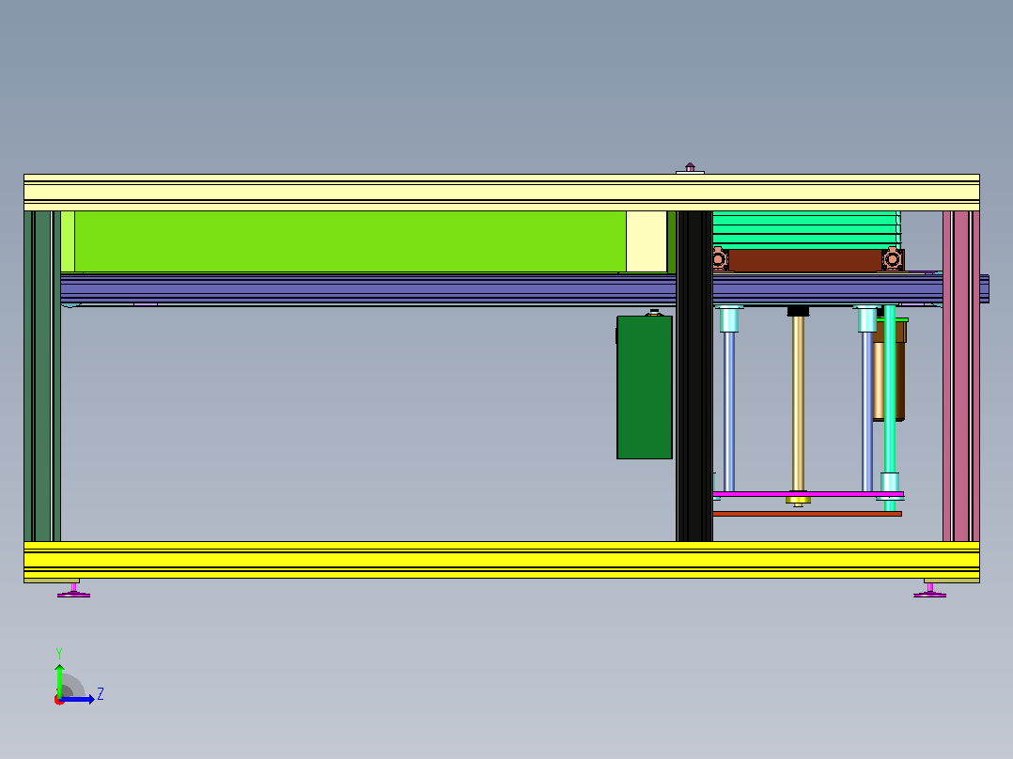Select the brown block under teal stack
Image resolution: width=1013 pixels, height=759 pixels.
point(805,260)
